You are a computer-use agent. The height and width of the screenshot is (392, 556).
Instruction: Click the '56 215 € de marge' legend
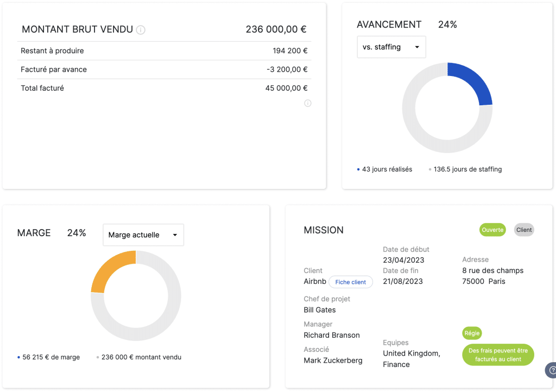[50, 357]
